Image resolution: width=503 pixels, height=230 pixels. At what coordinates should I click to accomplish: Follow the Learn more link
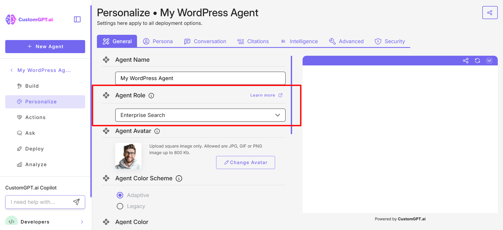[263, 95]
